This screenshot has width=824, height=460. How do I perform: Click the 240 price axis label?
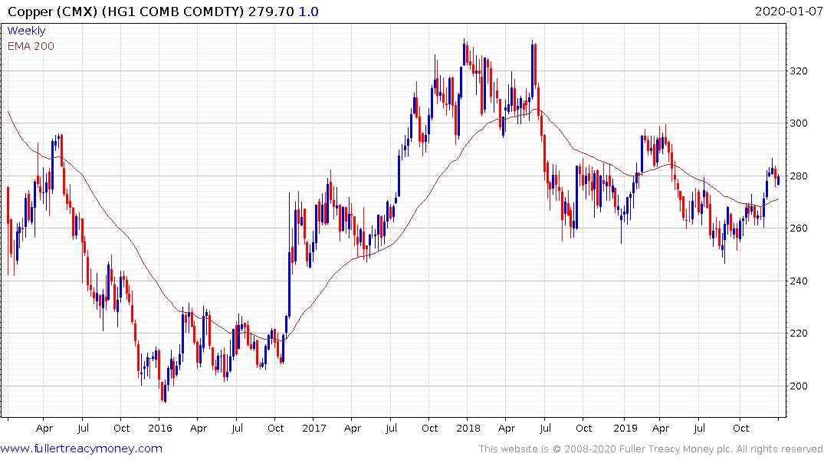click(x=799, y=281)
